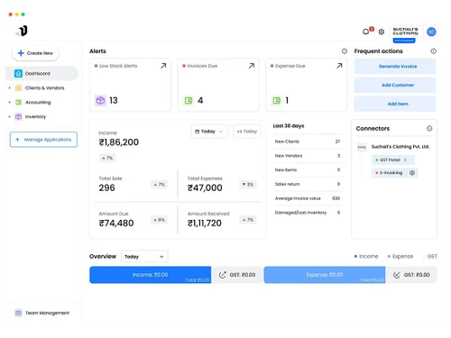Click Generate Invoice button
The width and height of the screenshot is (451, 338).
tap(395, 66)
